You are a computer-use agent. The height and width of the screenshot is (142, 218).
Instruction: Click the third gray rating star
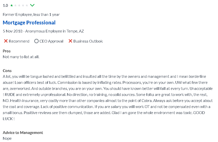[x=19, y=5]
